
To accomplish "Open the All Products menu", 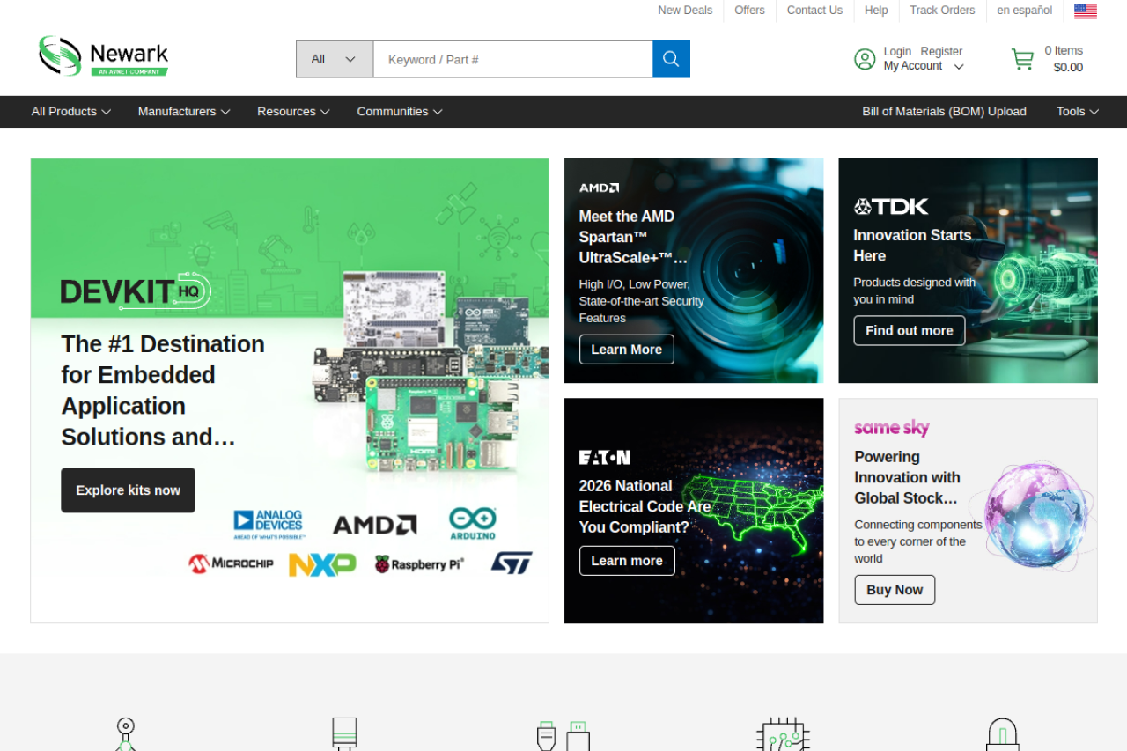I will (x=70, y=112).
